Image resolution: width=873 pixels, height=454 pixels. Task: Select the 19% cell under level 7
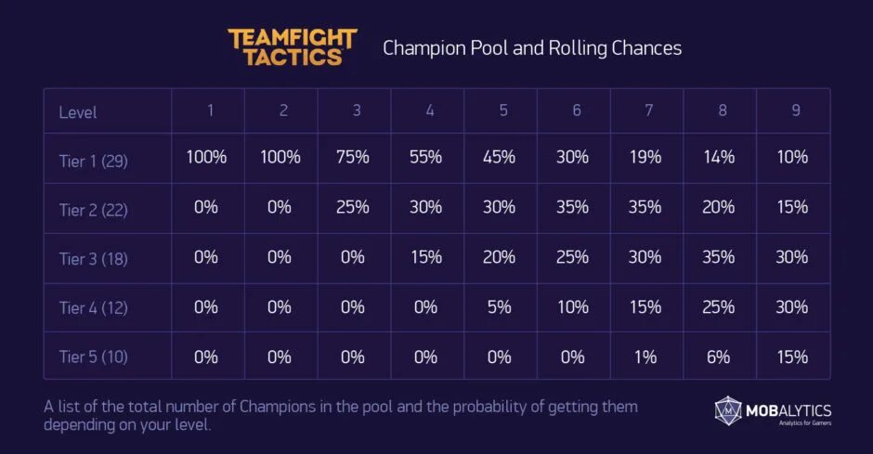tap(645, 157)
